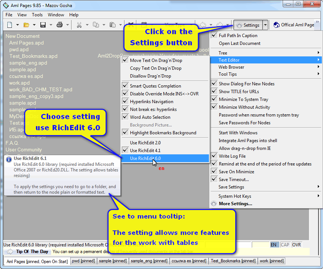Click the F.A.Q. link
This screenshot has width=323, height=269.
pos(12,143)
